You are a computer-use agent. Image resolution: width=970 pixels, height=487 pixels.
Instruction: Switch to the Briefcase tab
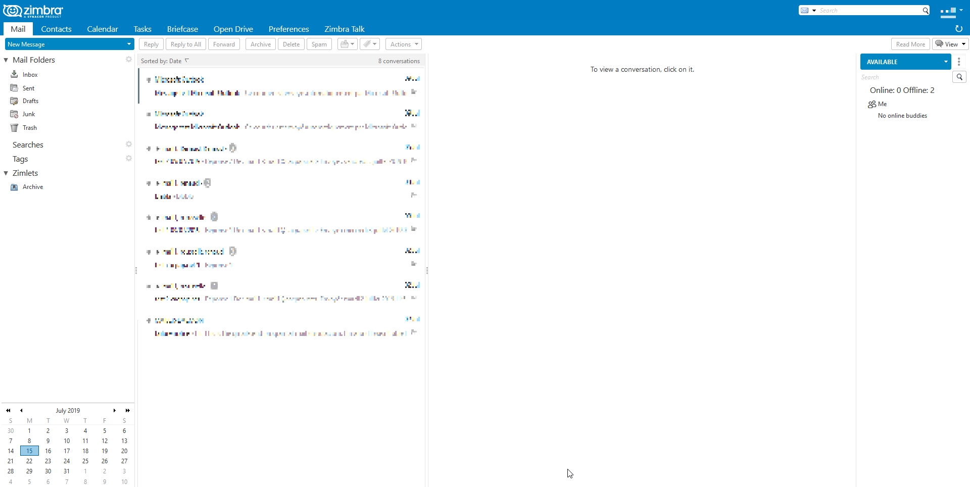[x=182, y=29]
